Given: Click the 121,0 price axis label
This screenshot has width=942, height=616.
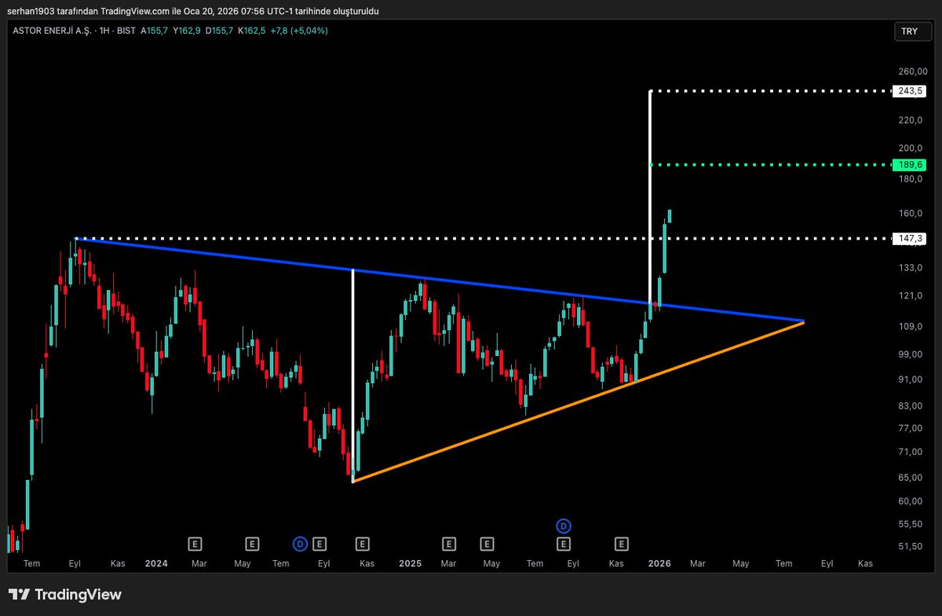Looking at the screenshot, I should click(911, 296).
